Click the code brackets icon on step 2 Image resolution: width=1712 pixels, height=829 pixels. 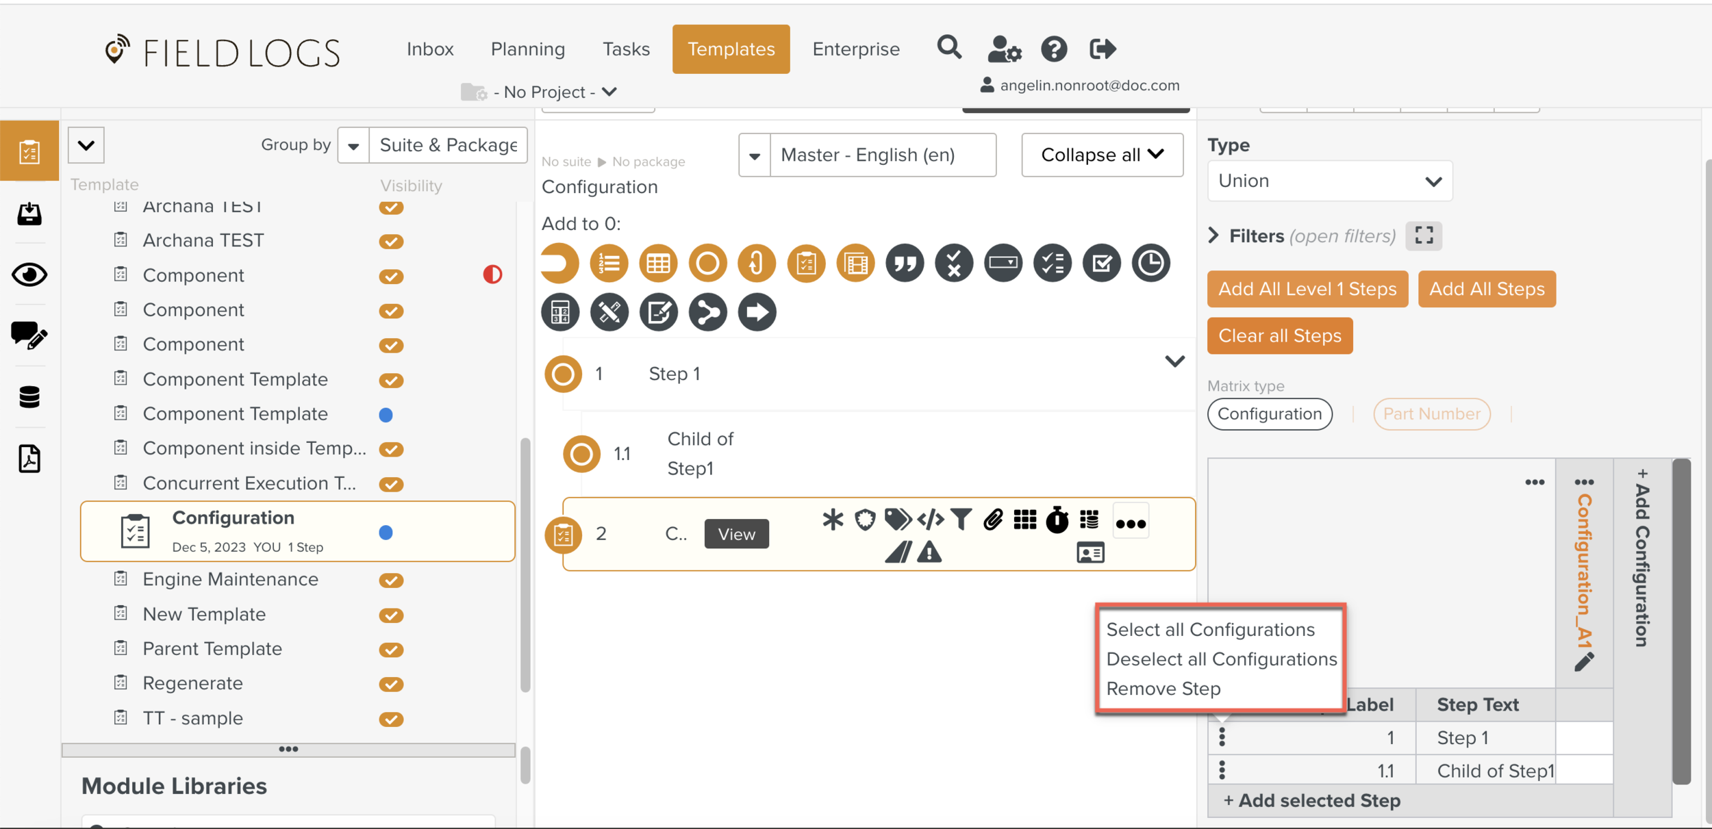[931, 520]
